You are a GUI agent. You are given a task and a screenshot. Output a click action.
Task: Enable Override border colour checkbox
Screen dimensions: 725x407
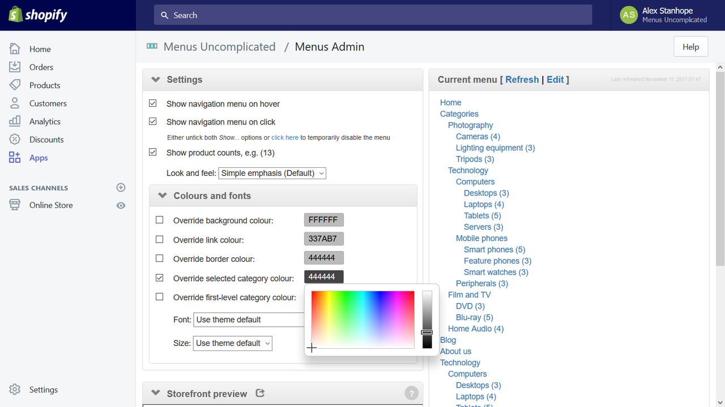[160, 258]
